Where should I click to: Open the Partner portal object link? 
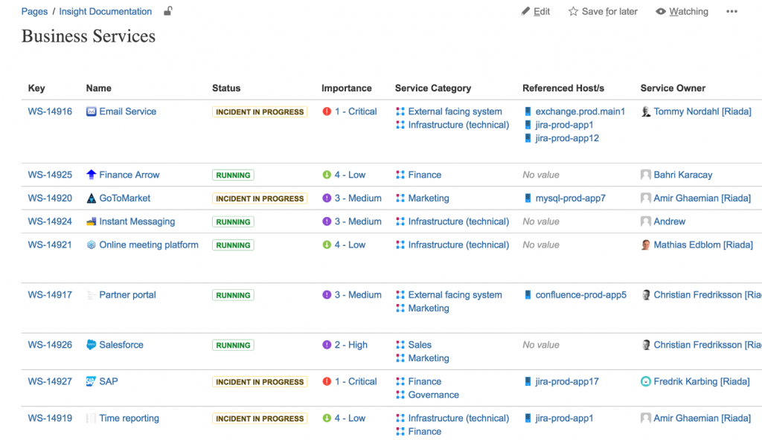coord(127,295)
